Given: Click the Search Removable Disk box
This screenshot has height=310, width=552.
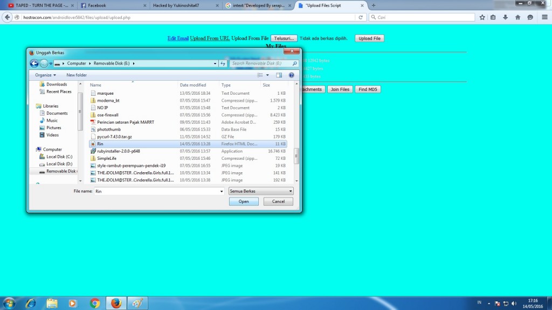Looking at the screenshot, I should click(264, 64).
